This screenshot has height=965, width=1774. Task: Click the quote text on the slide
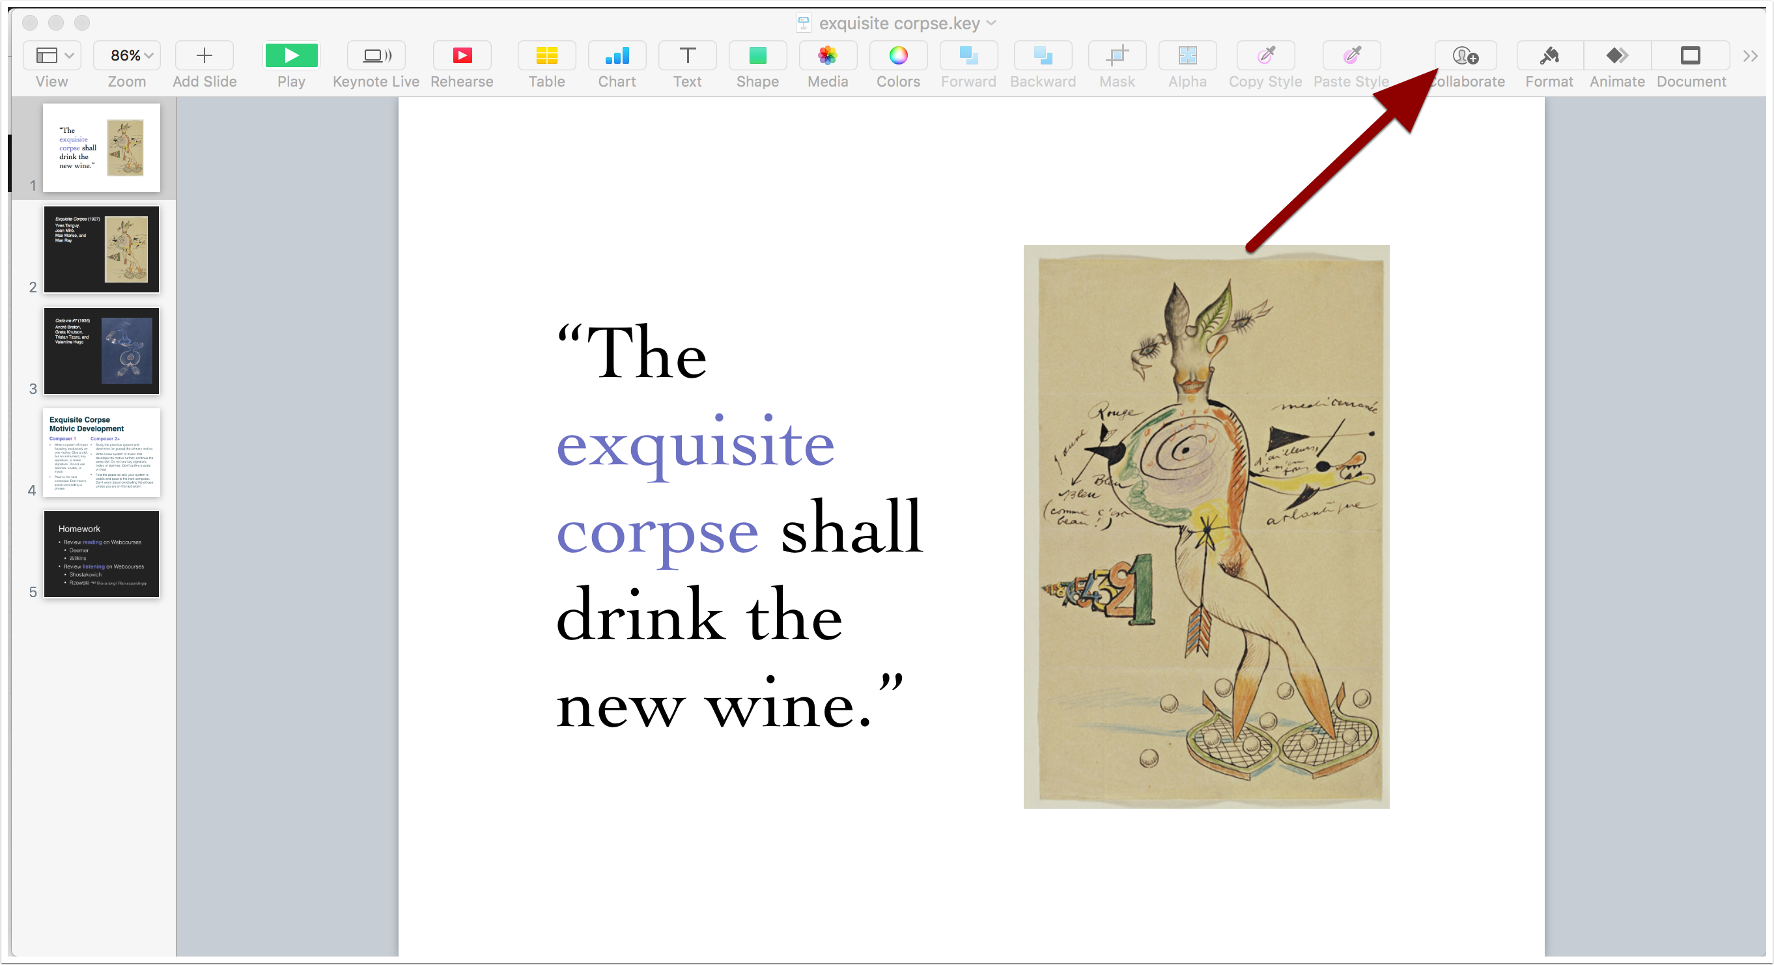(x=739, y=527)
